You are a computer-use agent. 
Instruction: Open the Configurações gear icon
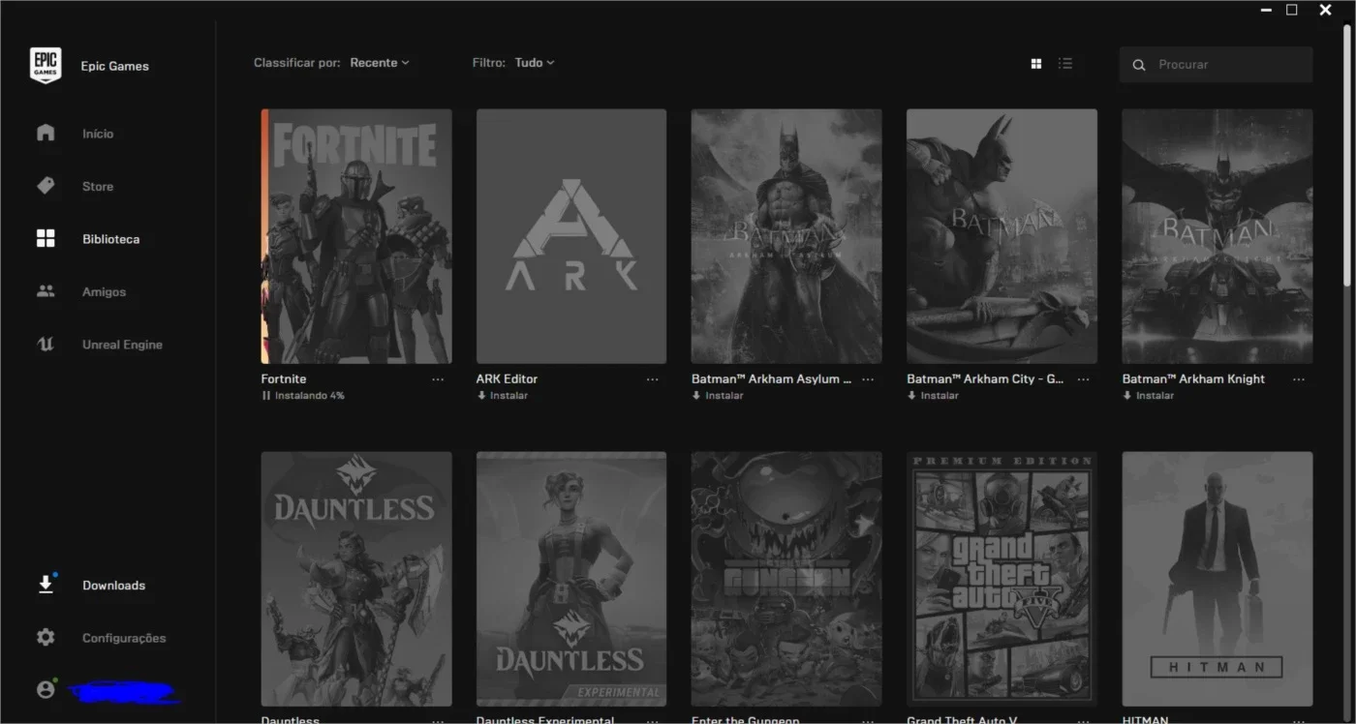tap(46, 637)
